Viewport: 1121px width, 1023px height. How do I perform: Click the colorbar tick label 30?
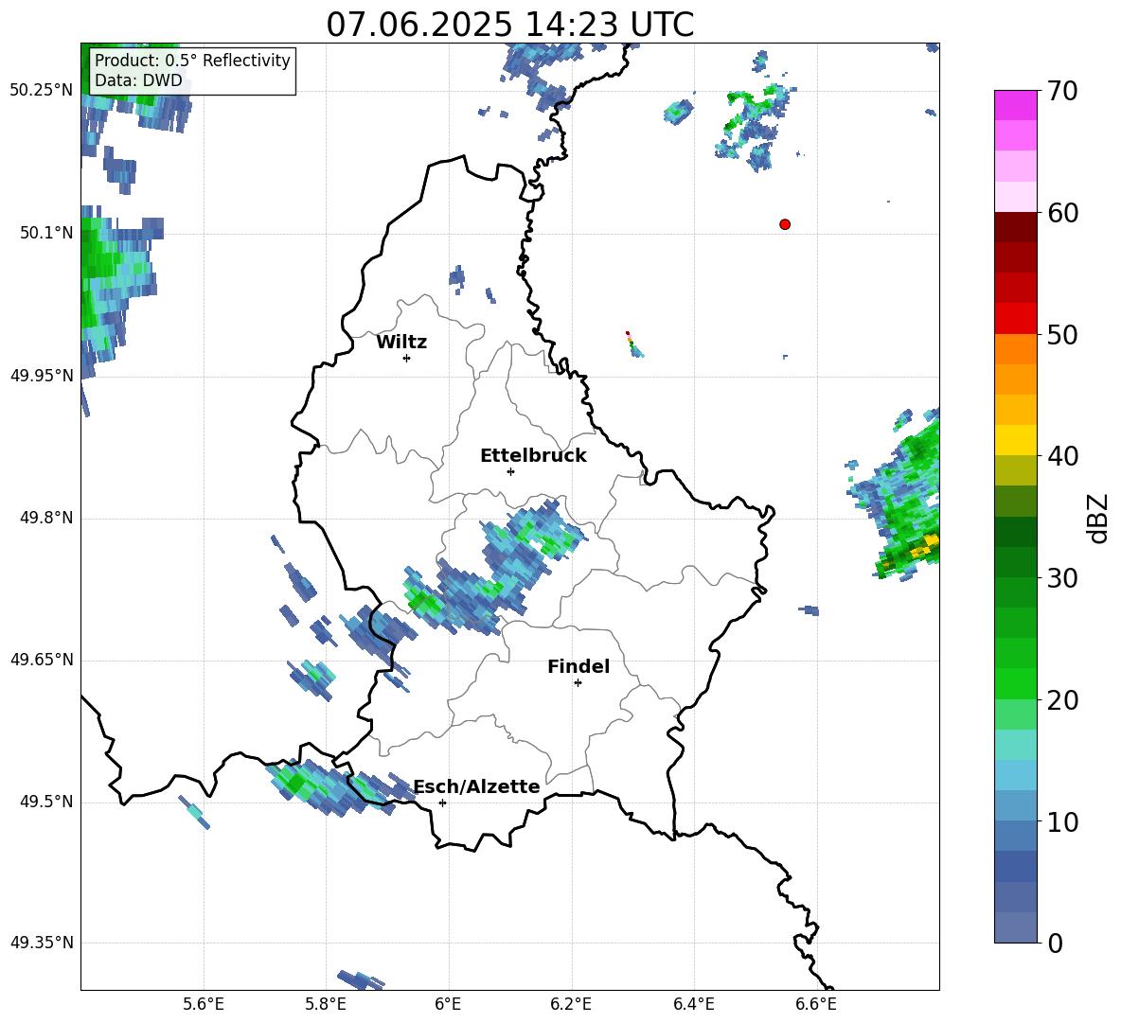coord(1062,578)
